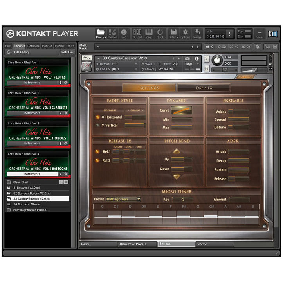Collapse list with the arrow beside Clean Start
The height and width of the screenshot is (283, 283).
tap(61, 182)
